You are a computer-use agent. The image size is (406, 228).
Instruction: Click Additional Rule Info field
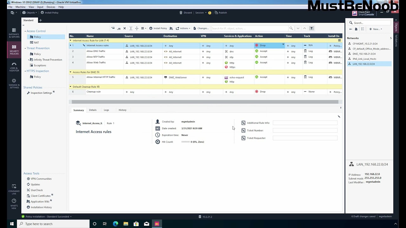point(305,123)
